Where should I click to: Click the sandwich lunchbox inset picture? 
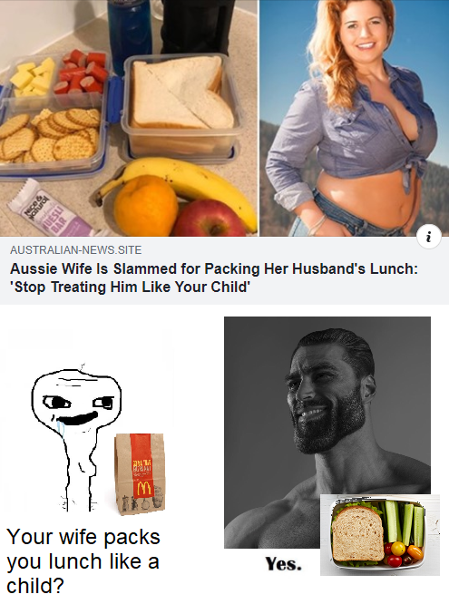point(380,535)
